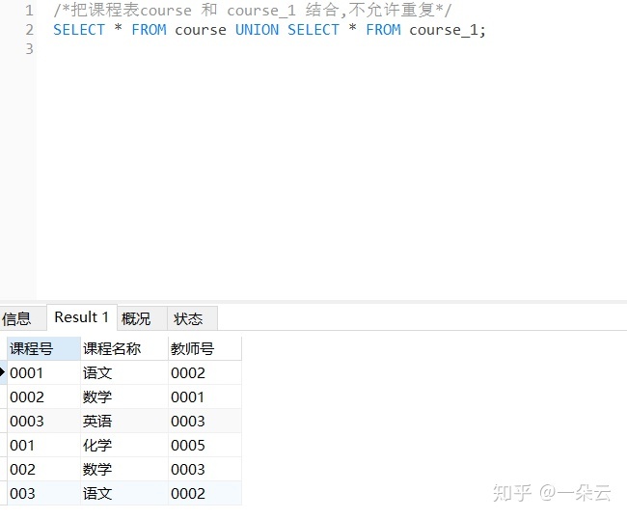Click the 课程名称 column header
The width and height of the screenshot is (627, 519).
124,348
